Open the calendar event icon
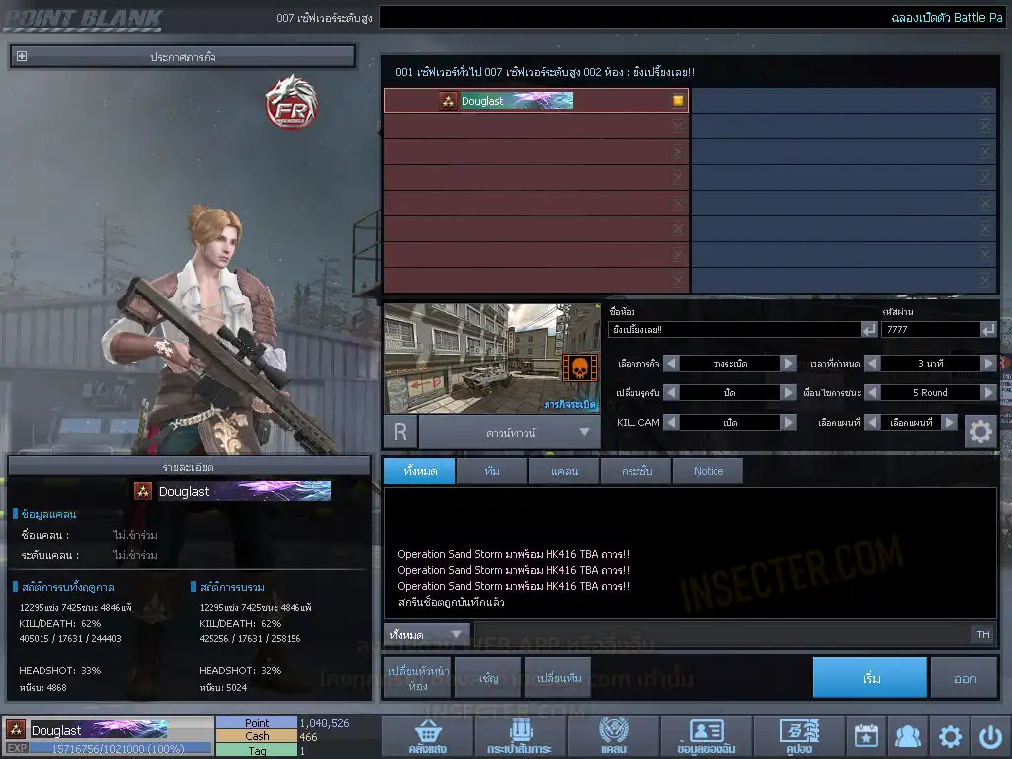 (x=866, y=736)
